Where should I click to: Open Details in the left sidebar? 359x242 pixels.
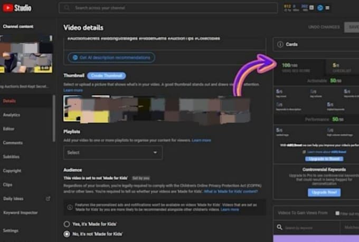tap(10, 101)
